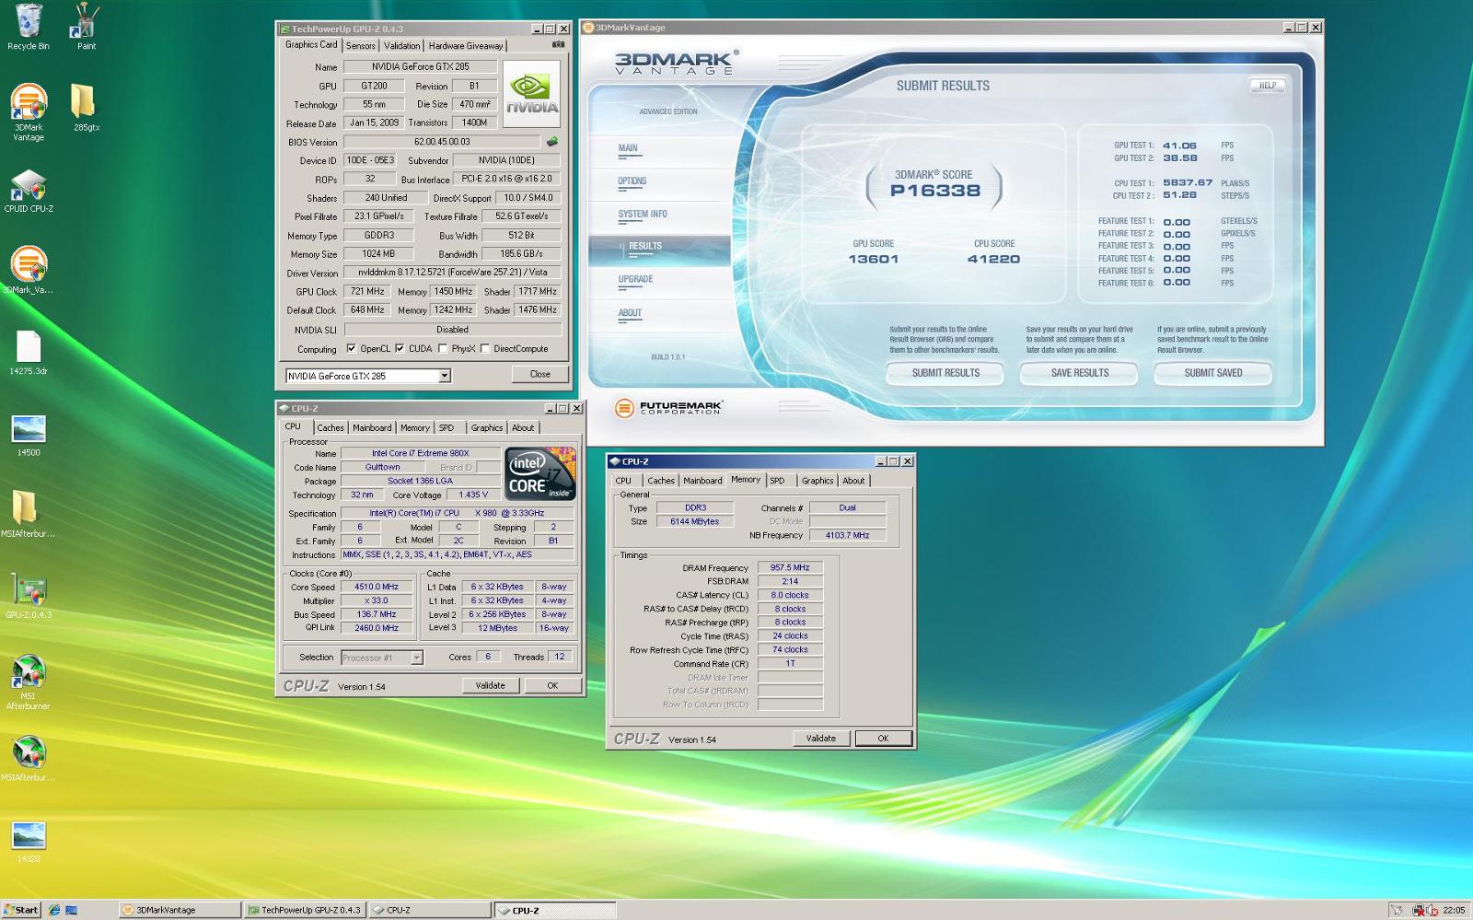Click the BIOS Version field in GPU-Z
Viewport: 1473px width, 920px height.
[442, 142]
